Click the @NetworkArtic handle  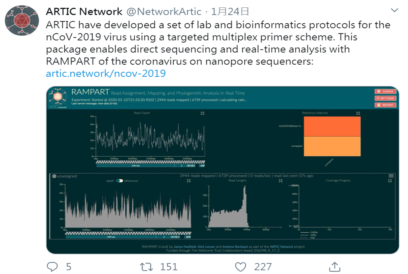tap(164, 12)
